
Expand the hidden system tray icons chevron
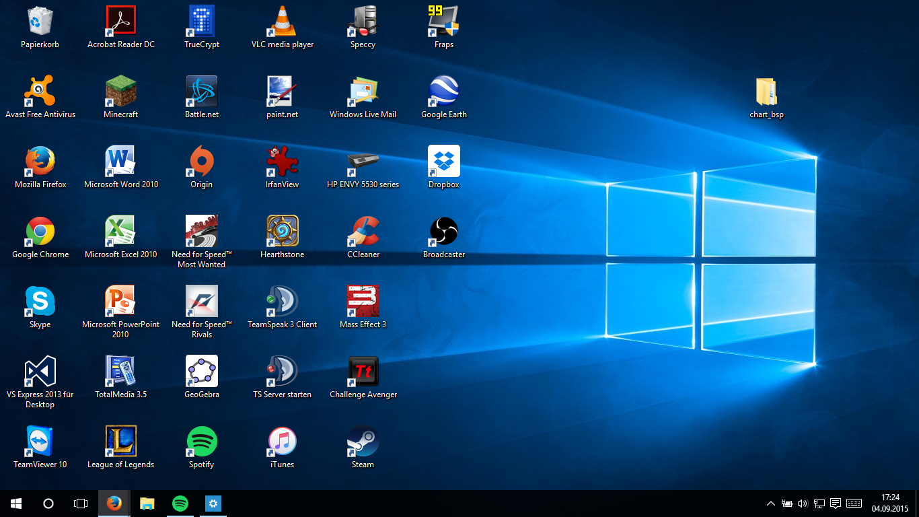(x=771, y=504)
